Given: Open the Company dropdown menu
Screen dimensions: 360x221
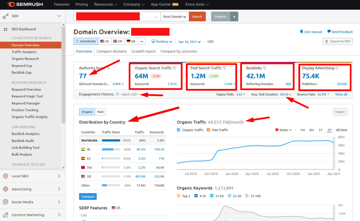Looking at the screenshot, I should [x=134, y=5].
